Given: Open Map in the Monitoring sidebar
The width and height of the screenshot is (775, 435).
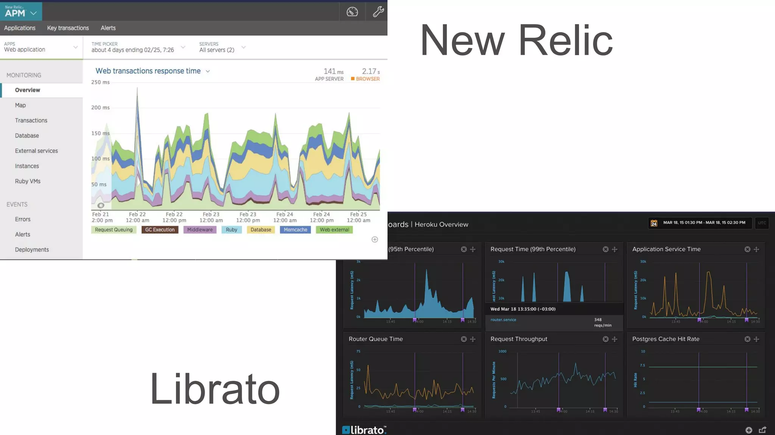Looking at the screenshot, I should point(20,105).
